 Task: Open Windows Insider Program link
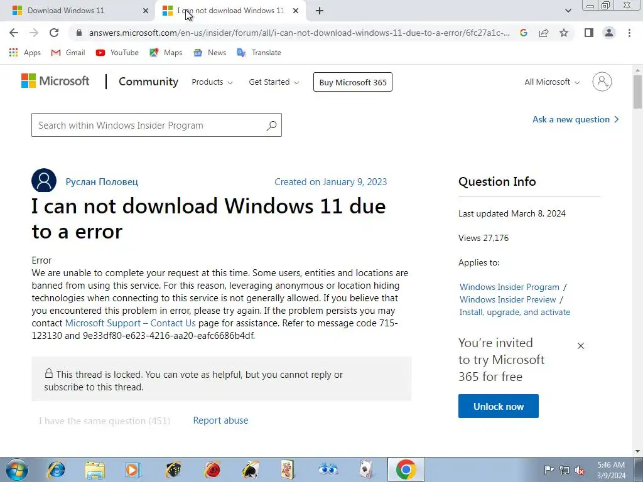coord(509,287)
